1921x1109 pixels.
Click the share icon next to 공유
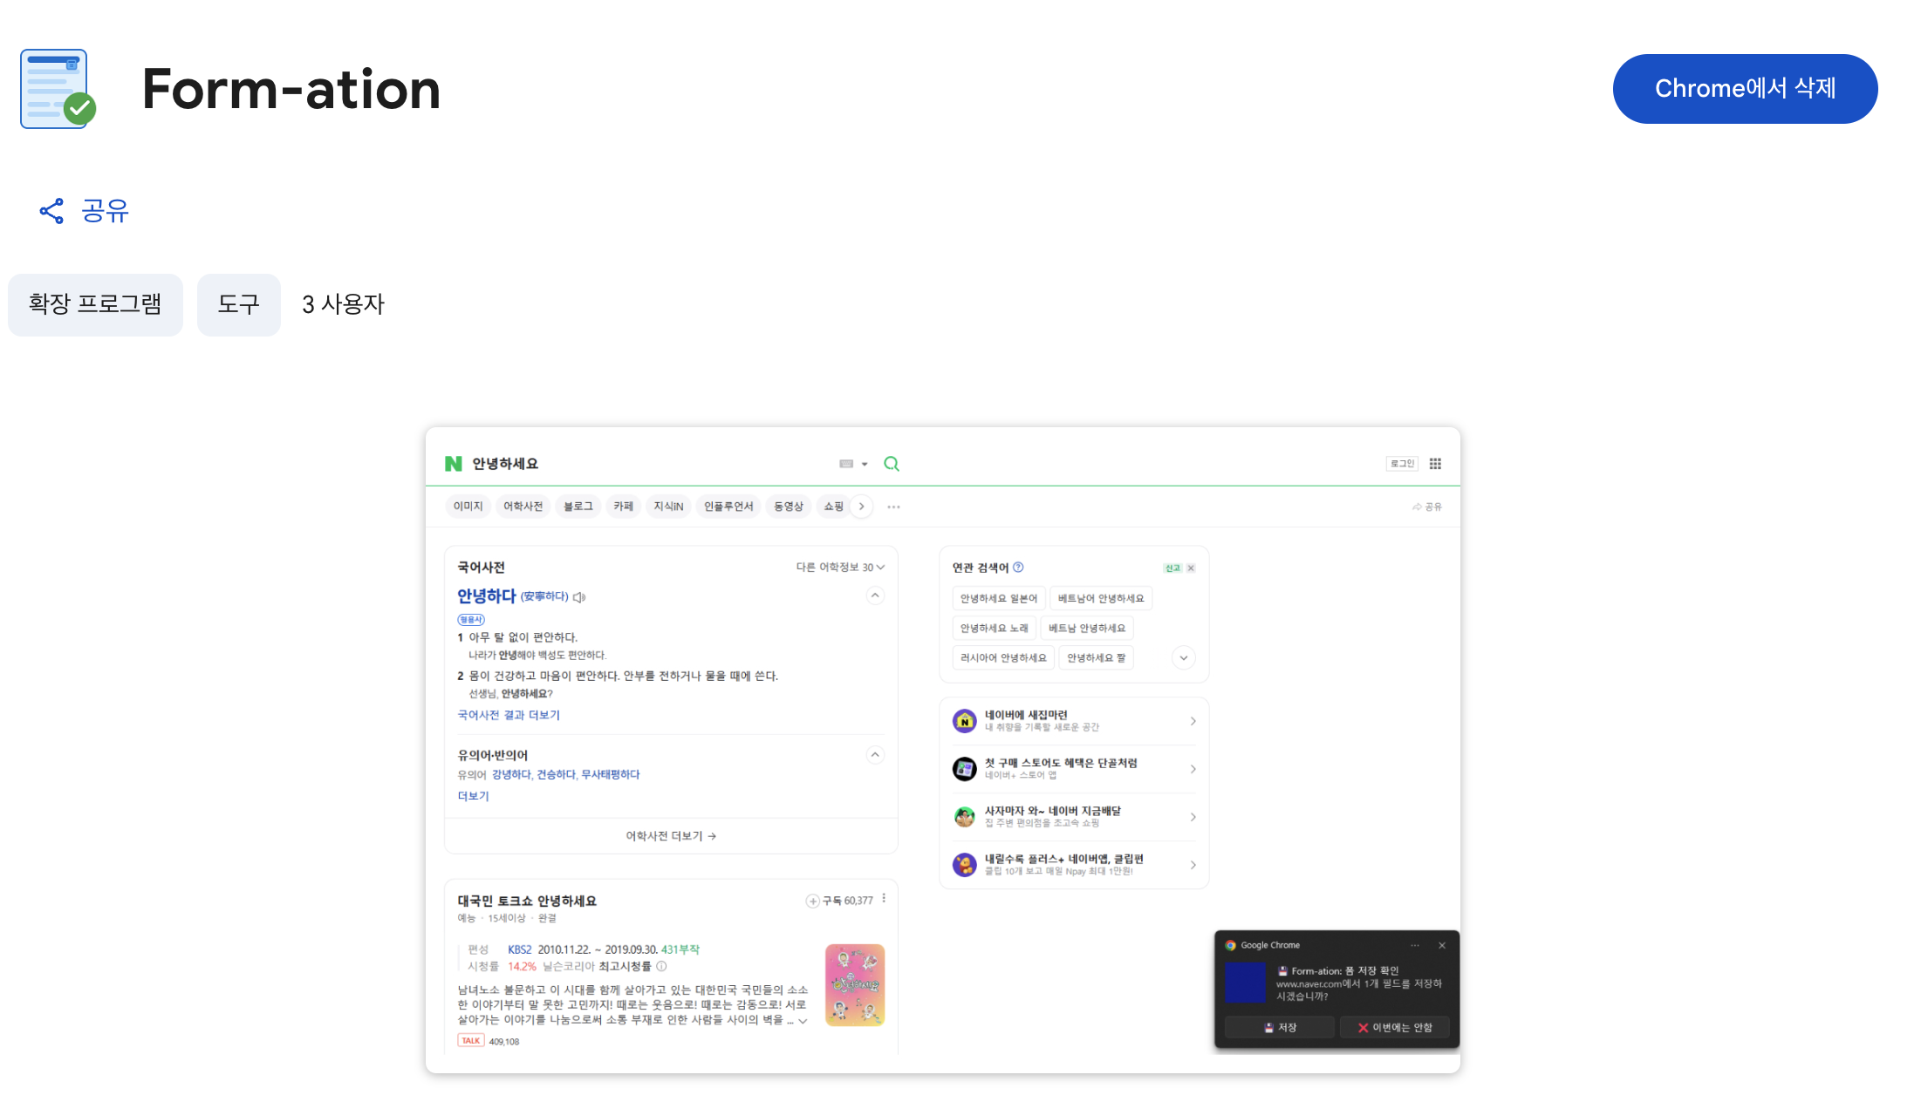(x=51, y=211)
